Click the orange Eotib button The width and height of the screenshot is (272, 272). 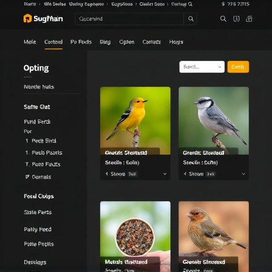click(238, 67)
